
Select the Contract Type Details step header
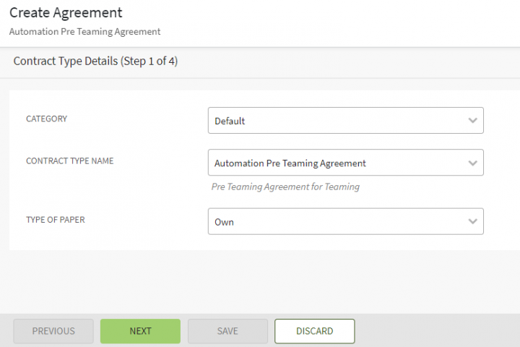(x=95, y=61)
